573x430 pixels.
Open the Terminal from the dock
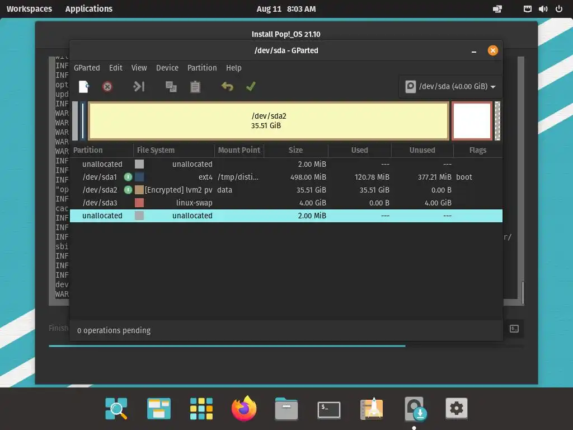pyautogui.click(x=329, y=409)
